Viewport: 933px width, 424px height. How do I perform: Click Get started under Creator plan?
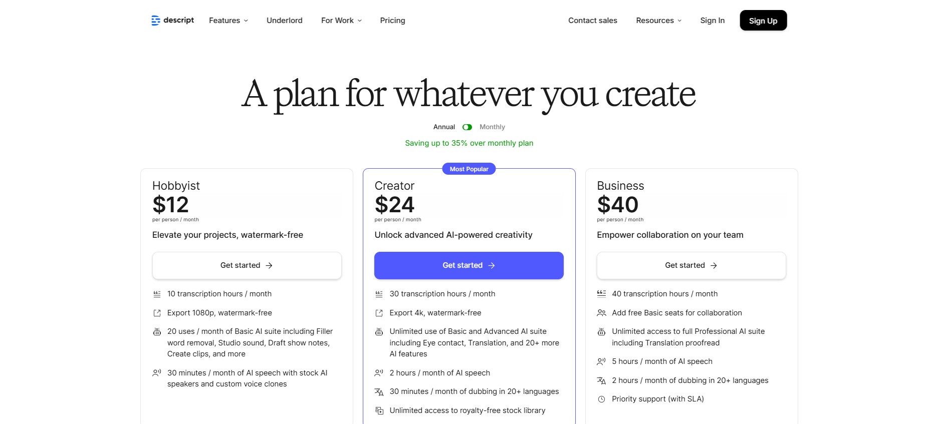click(x=469, y=265)
